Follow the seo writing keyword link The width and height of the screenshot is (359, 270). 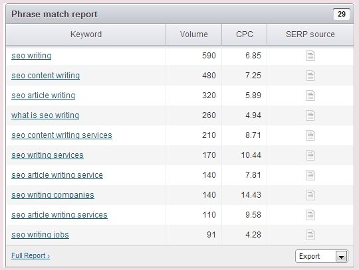[x=31, y=56]
